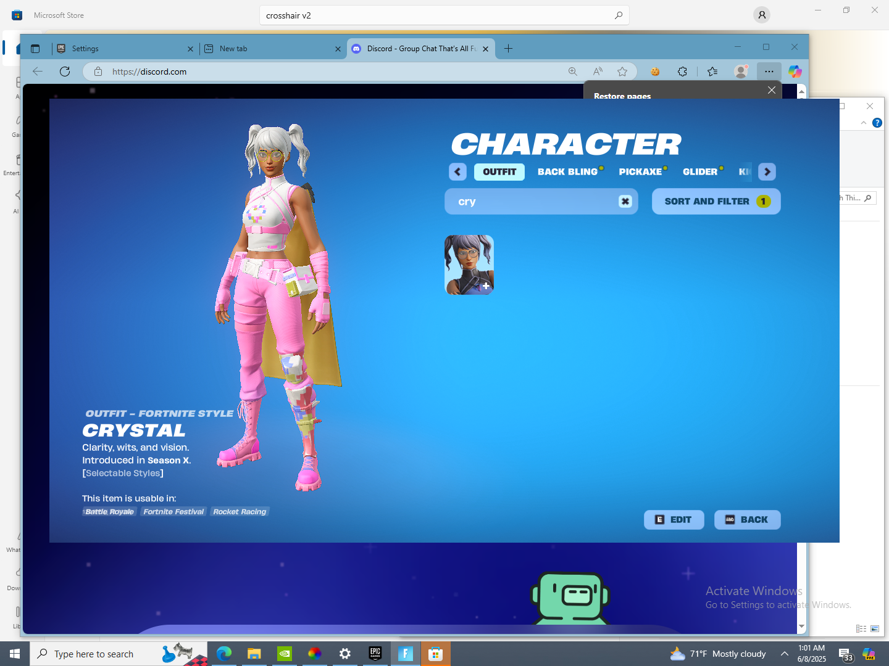Open the PICKAXE tab
Screen dimensions: 889x666
click(x=640, y=172)
